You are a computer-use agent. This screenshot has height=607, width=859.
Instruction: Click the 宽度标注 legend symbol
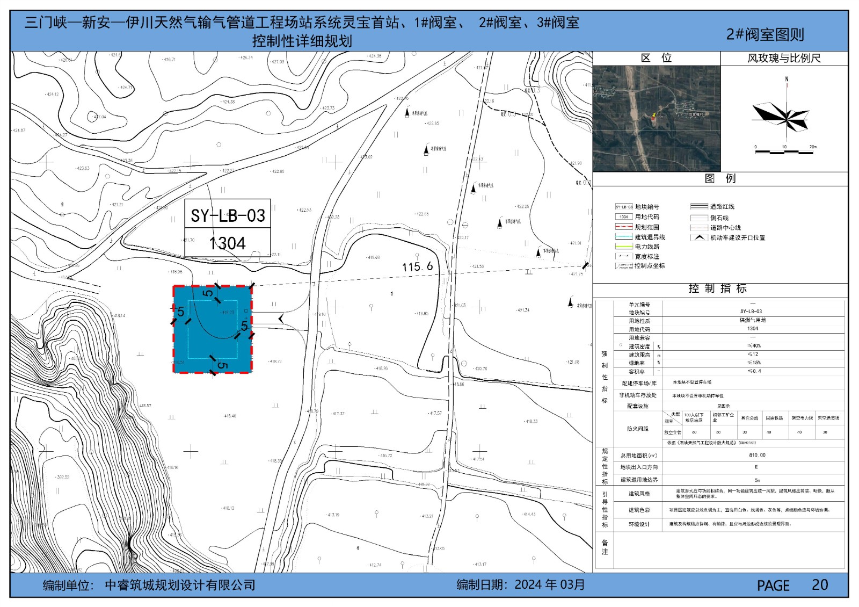pyautogui.click(x=623, y=256)
